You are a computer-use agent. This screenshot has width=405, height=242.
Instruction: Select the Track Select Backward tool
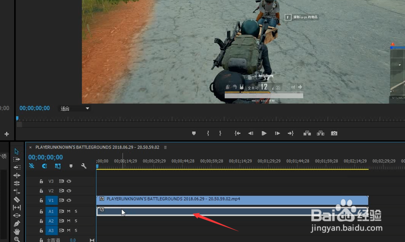[x=17, y=167]
